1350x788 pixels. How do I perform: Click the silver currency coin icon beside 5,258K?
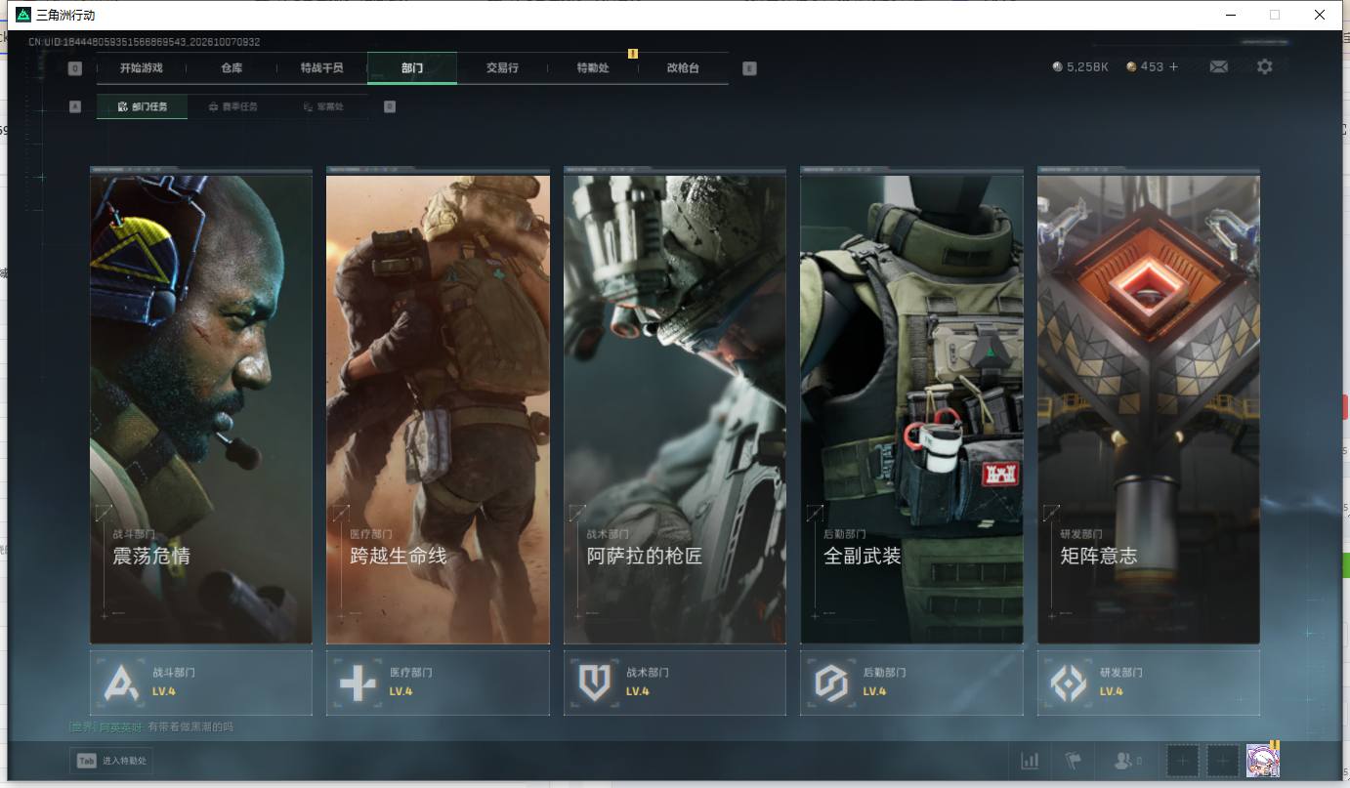[1057, 66]
